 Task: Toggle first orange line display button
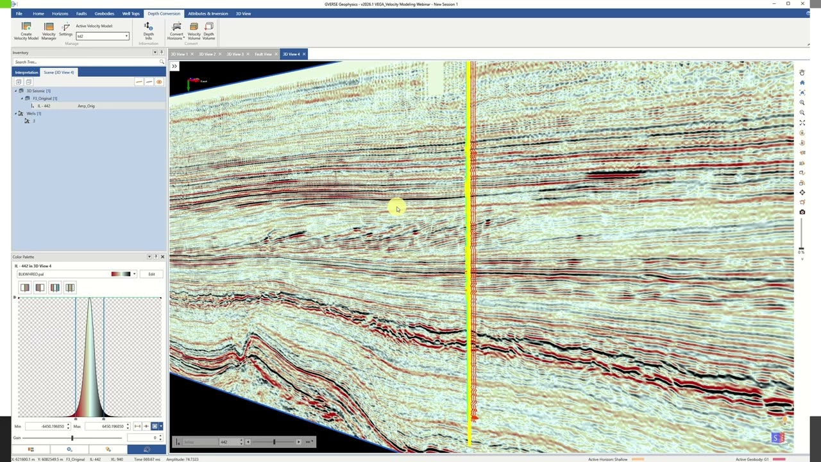click(139, 82)
